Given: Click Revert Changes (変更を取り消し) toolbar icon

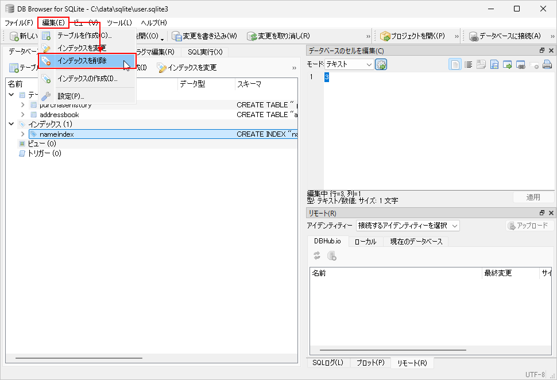Looking at the screenshot, I should click(252, 36).
